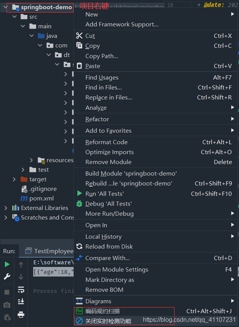Toggle scroll to end in Run console

[21, 302]
